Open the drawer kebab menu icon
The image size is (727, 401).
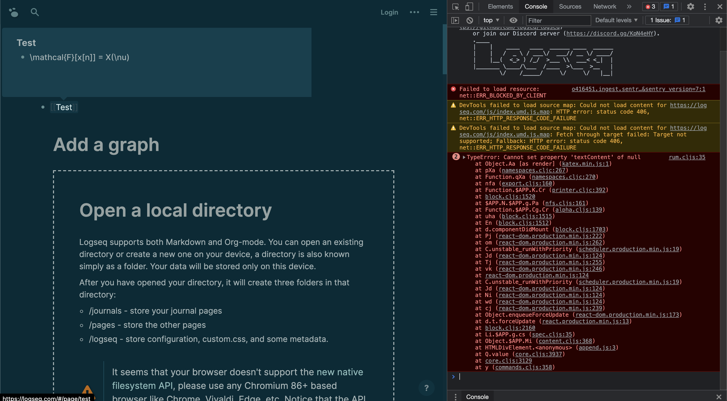pos(455,397)
